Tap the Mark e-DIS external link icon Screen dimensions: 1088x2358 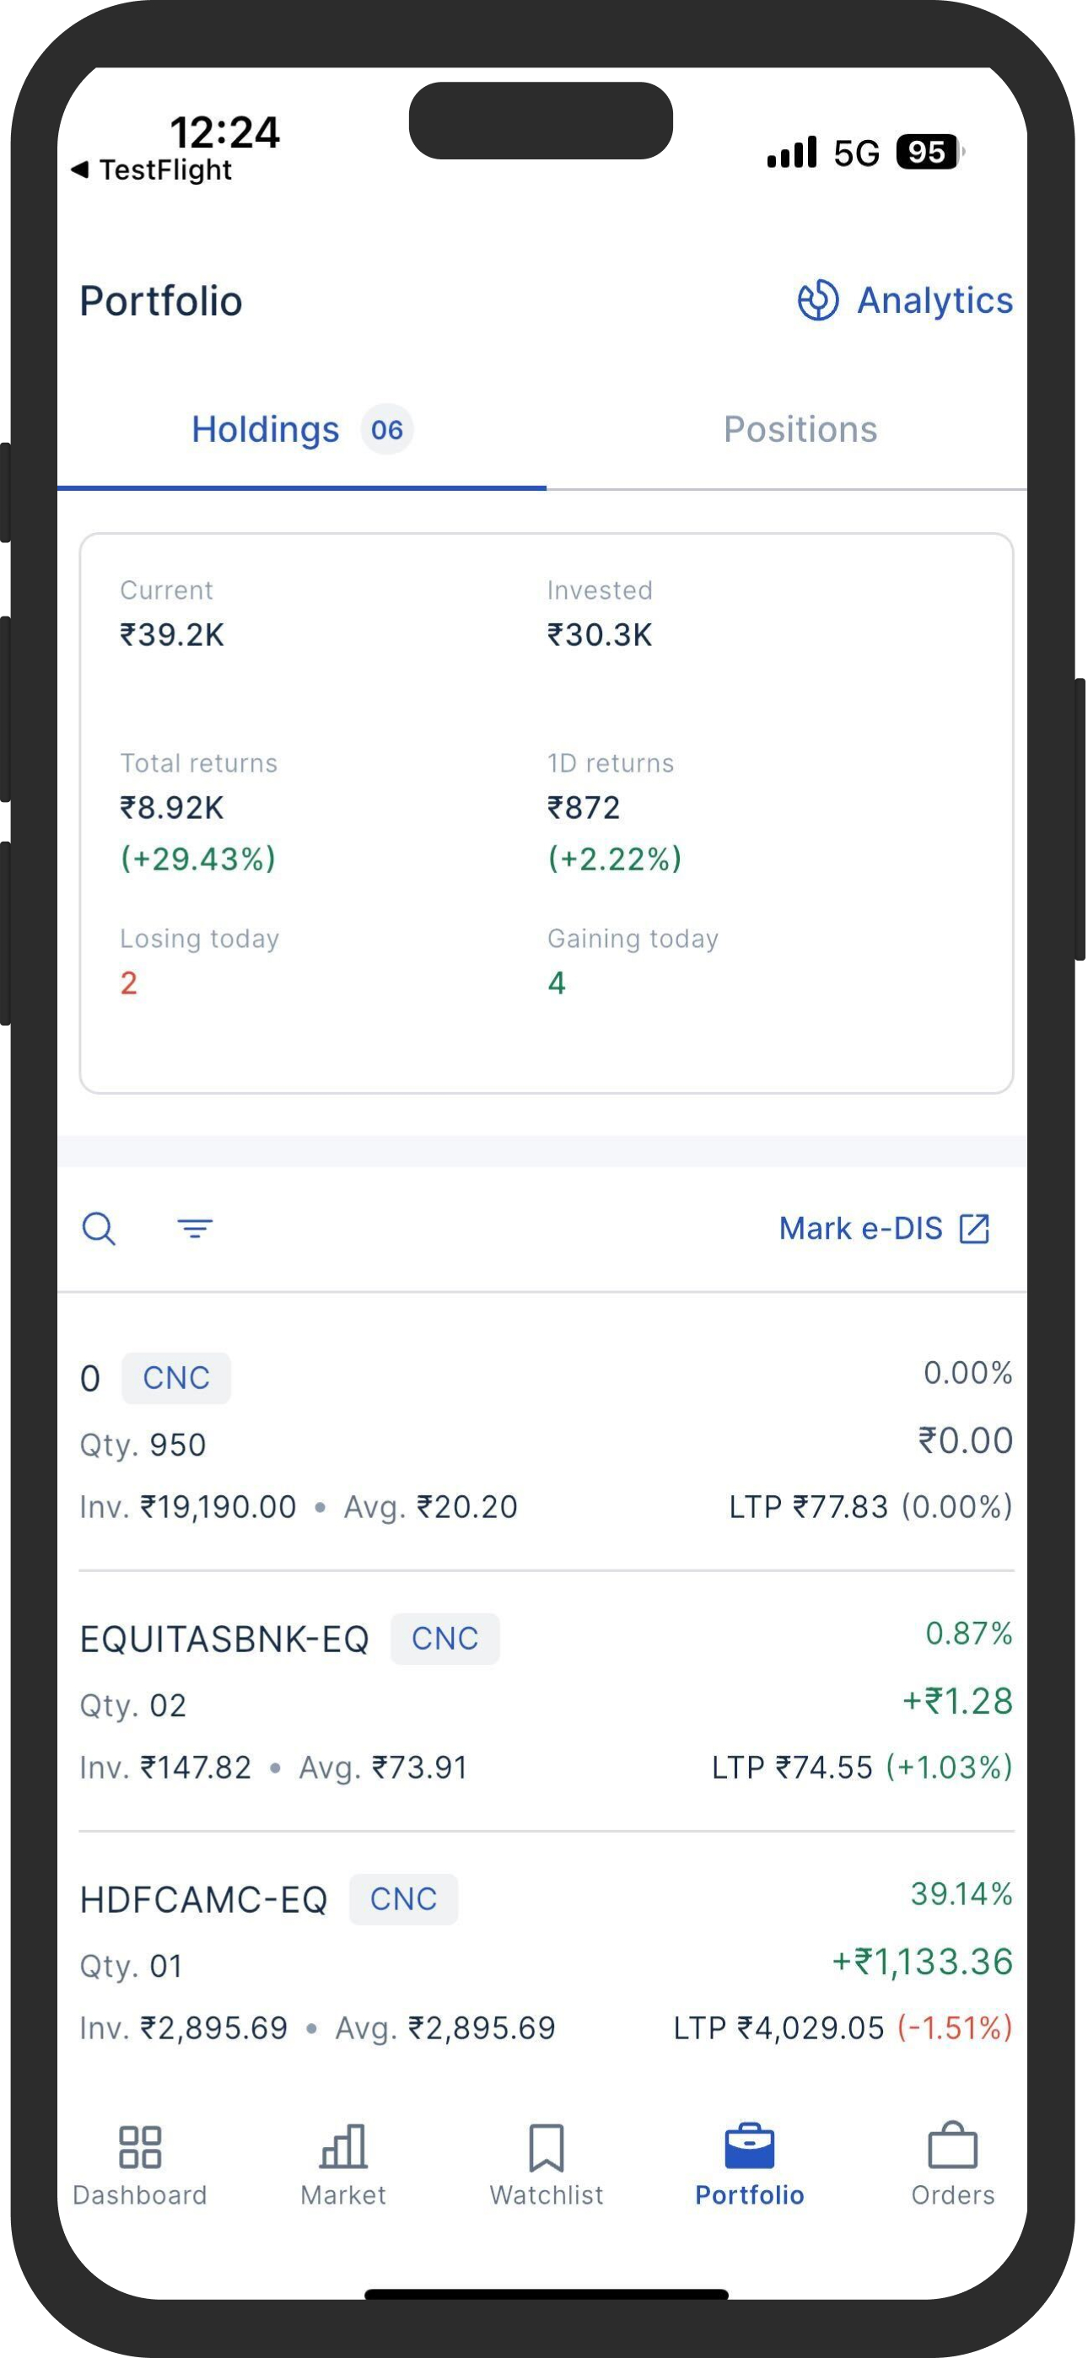point(974,1229)
